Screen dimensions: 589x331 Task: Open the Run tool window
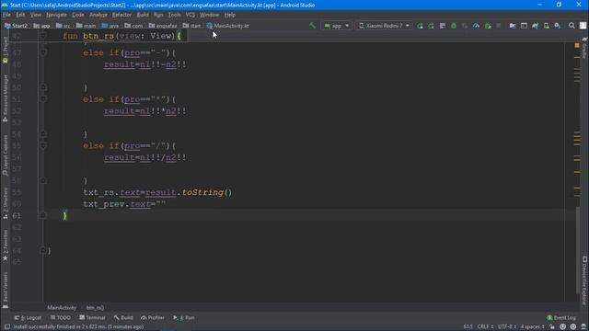point(184,317)
